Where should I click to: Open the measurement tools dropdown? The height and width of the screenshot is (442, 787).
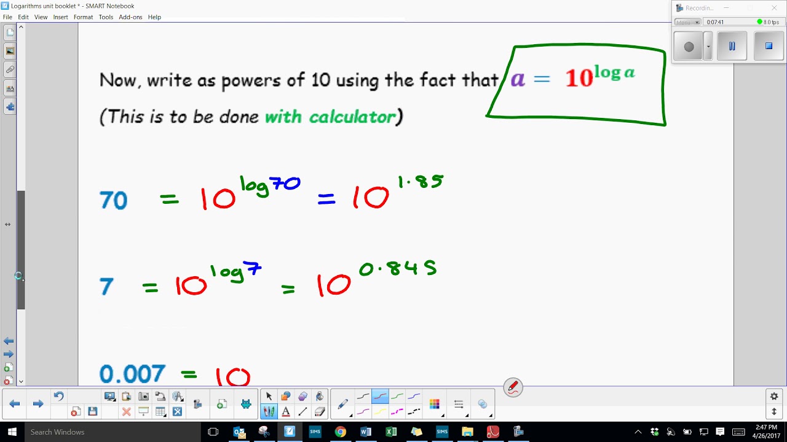177,396
